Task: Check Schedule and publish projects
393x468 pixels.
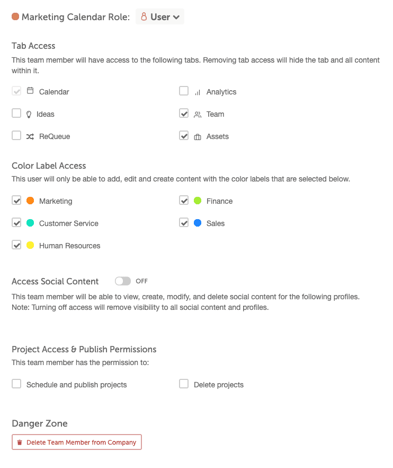Action: click(x=16, y=384)
